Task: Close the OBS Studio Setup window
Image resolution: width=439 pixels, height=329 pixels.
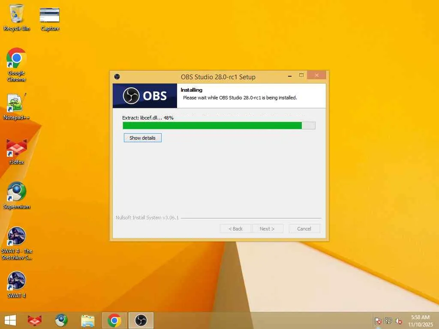Action: (x=317, y=75)
